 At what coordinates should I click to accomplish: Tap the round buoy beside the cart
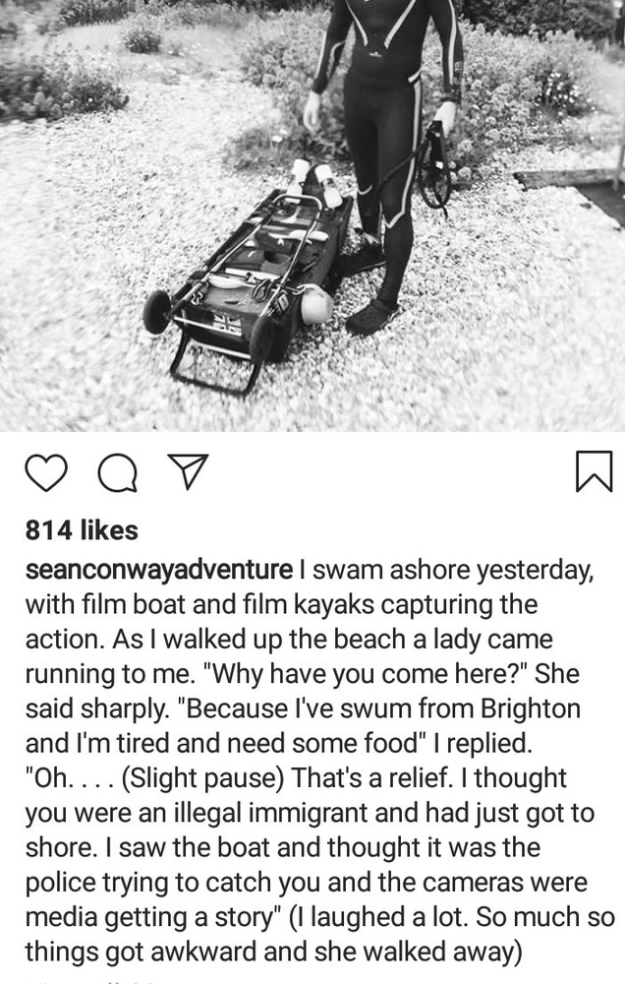coord(316,304)
